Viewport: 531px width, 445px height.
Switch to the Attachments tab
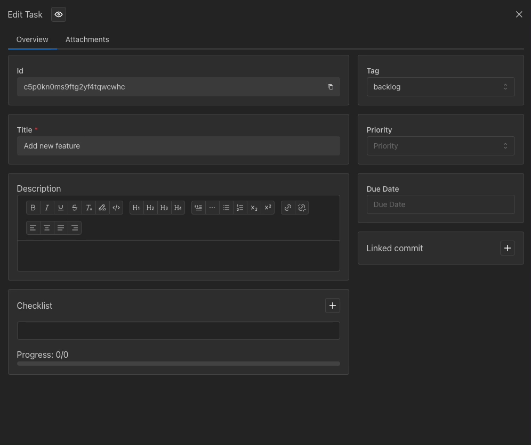(x=87, y=39)
